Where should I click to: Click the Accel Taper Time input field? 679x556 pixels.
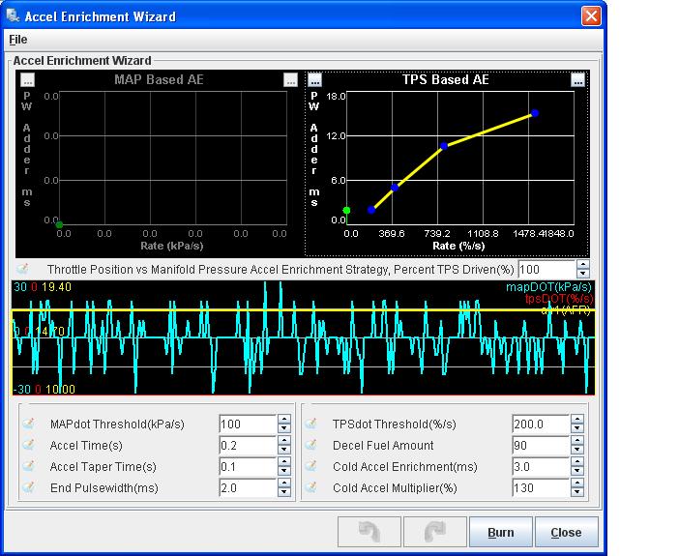click(x=247, y=467)
